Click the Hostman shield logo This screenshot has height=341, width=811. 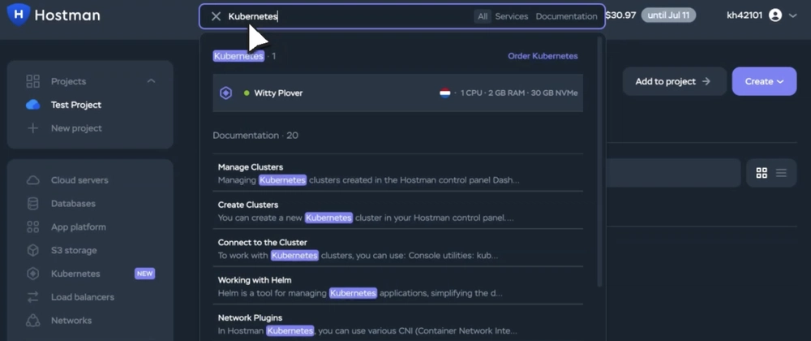pyautogui.click(x=18, y=15)
